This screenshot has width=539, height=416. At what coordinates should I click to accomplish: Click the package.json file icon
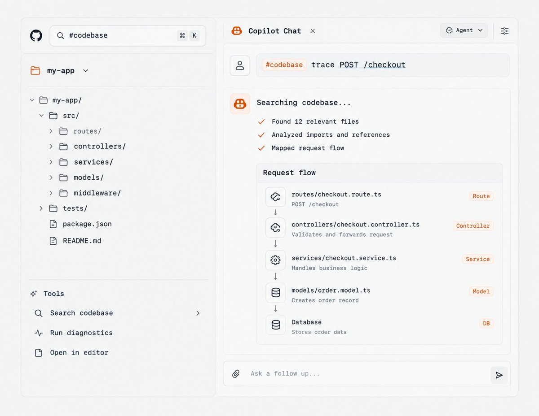pyautogui.click(x=53, y=224)
